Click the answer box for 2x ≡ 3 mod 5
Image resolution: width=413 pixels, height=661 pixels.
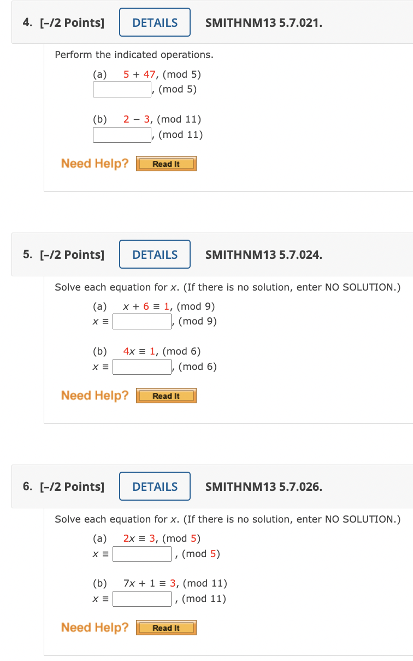tap(141, 553)
